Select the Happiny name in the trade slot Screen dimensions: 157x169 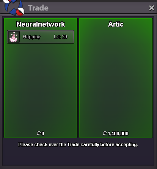31,37
